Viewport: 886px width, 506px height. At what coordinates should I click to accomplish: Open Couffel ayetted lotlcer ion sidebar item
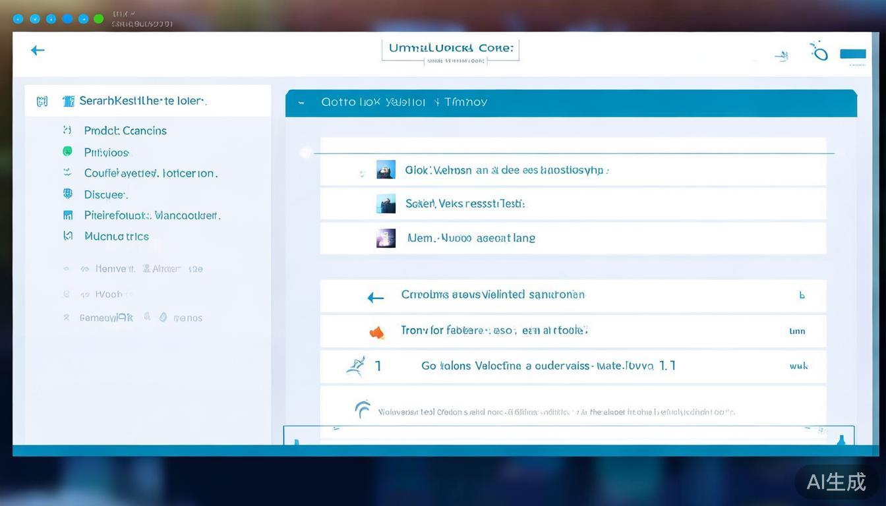pyautogui.click(x=150, y=173)
